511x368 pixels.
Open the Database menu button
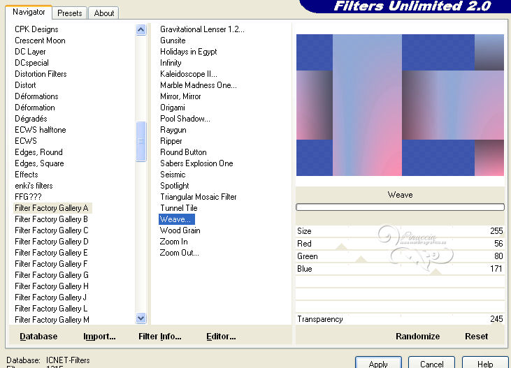[x=38, y=336]
